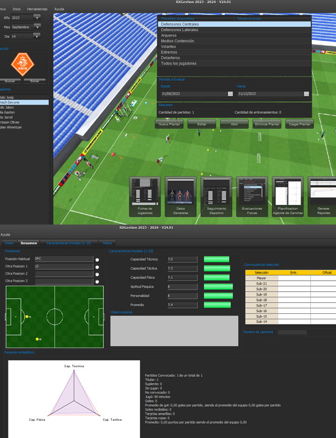Select the Otra Posicion 3 radio button
Viewport: 336px width, 438px height.
pyautogui.click(x=97, y=282)
